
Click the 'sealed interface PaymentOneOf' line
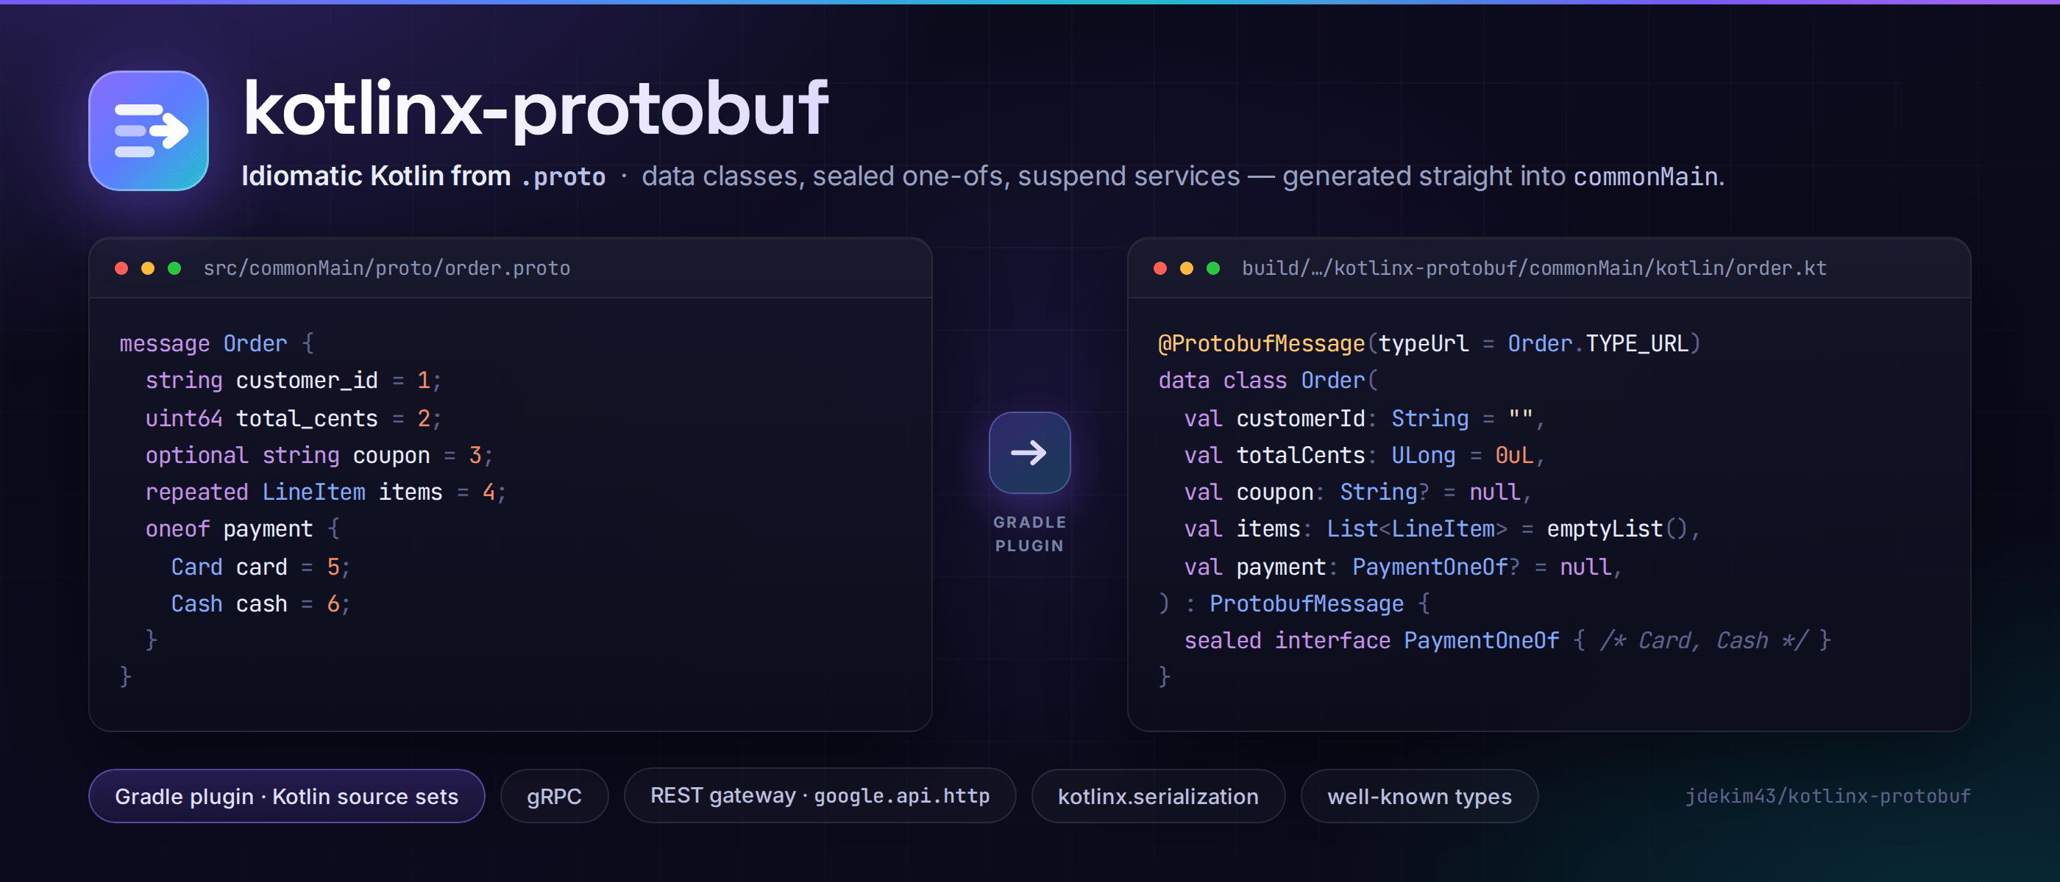[x=1507, y=641]
